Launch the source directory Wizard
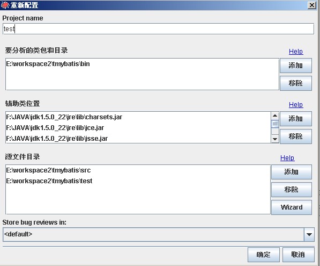Screen dimensions: 320x266 292,207
